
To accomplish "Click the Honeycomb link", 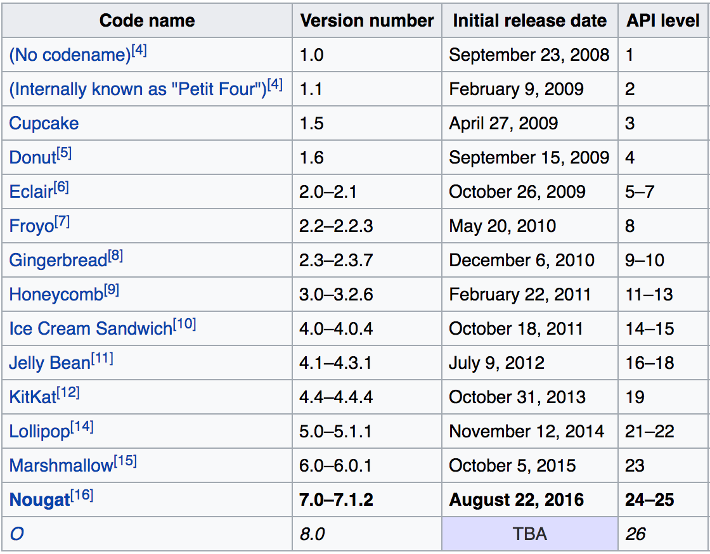I will (56, 295).
